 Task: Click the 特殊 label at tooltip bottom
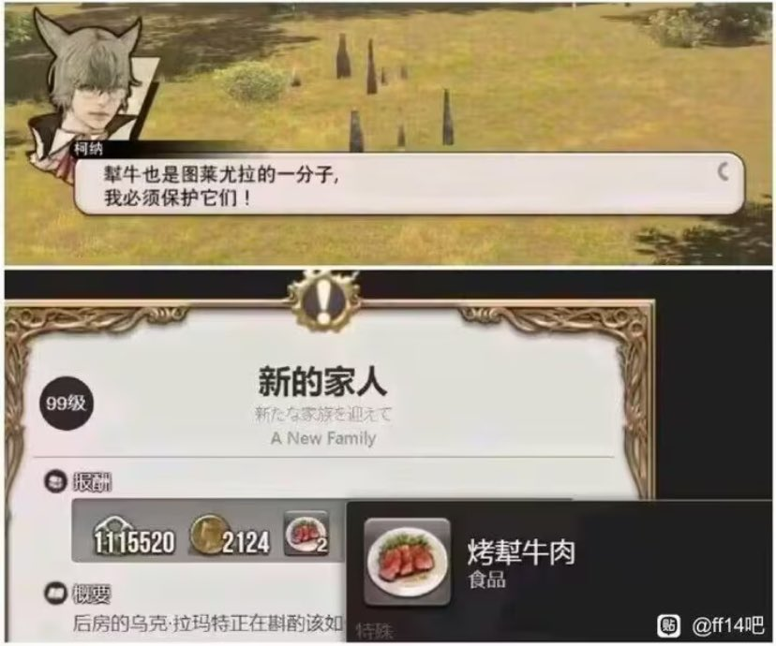click(375, 631)
